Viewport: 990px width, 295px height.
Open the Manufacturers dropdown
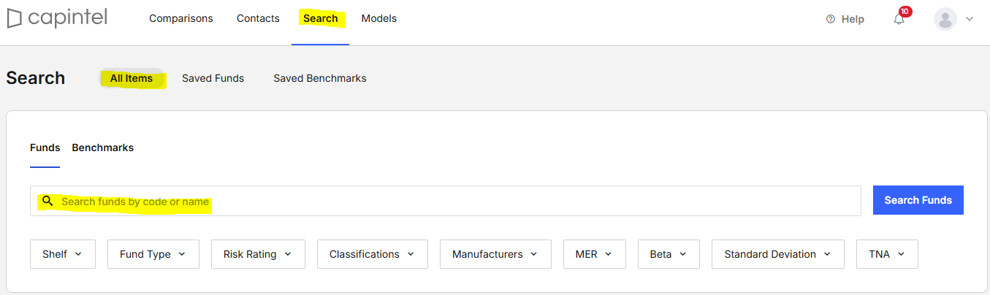pos(496,254)
